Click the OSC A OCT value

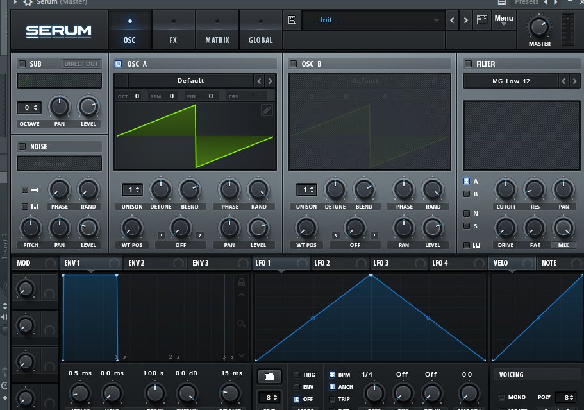point(137,96)
